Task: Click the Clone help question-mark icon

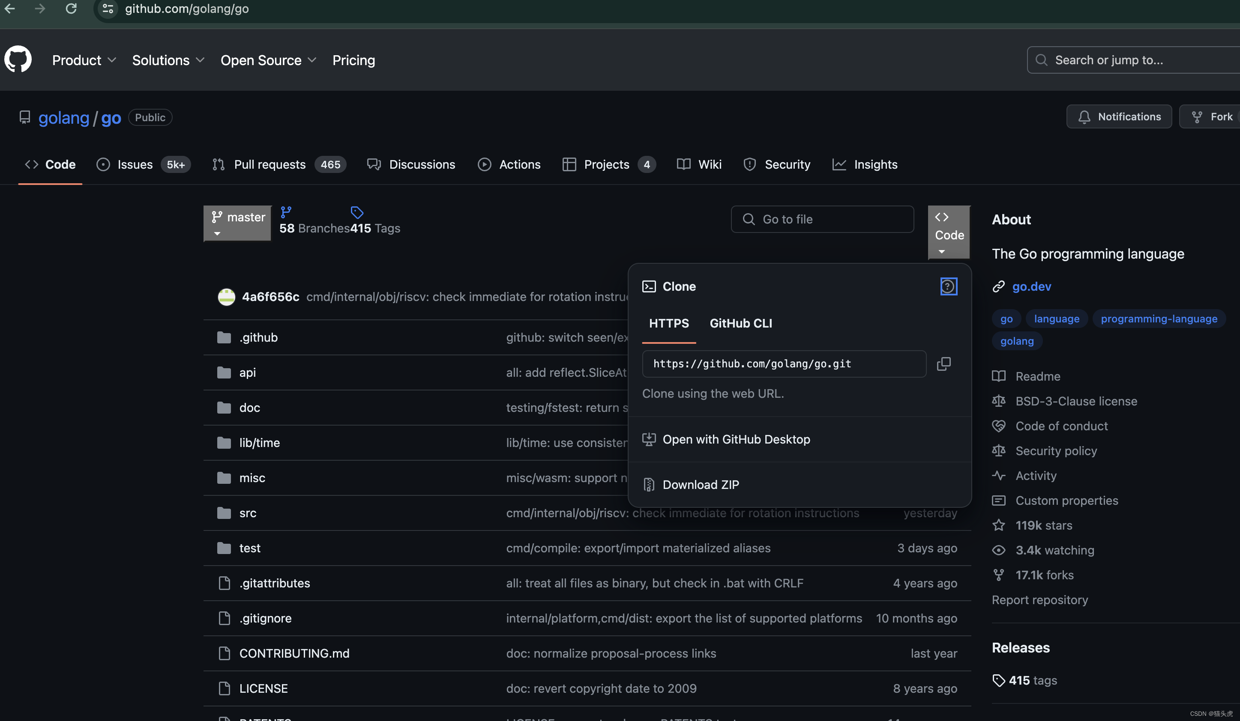Action: click(x=948, y=286)
